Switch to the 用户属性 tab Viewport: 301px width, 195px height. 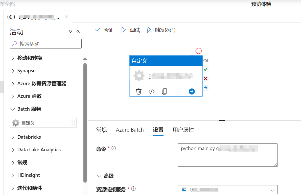coord(183,130)
